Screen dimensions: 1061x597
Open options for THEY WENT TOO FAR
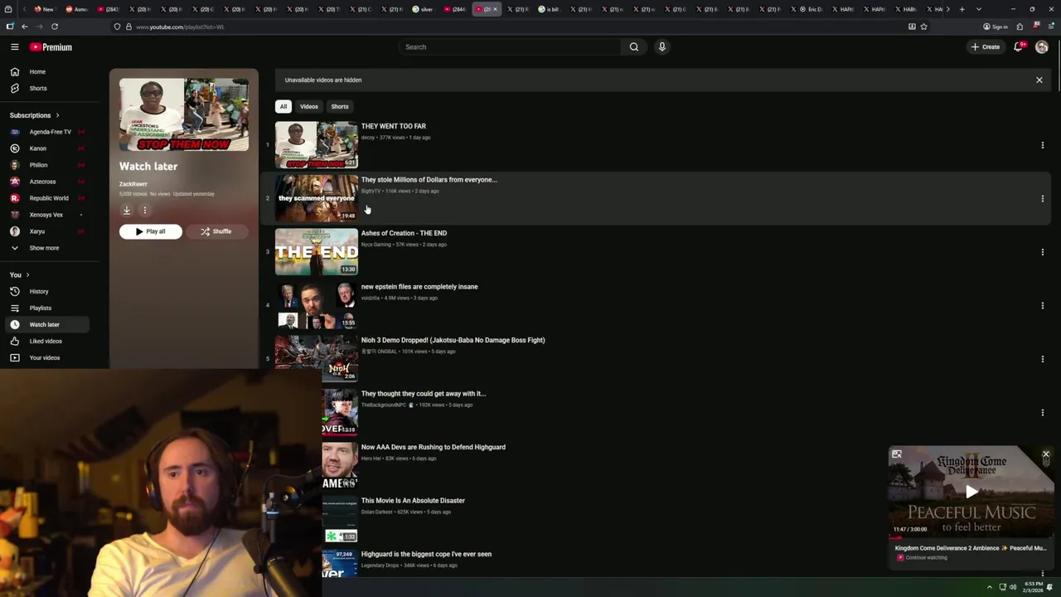(x=1042, y=145)
